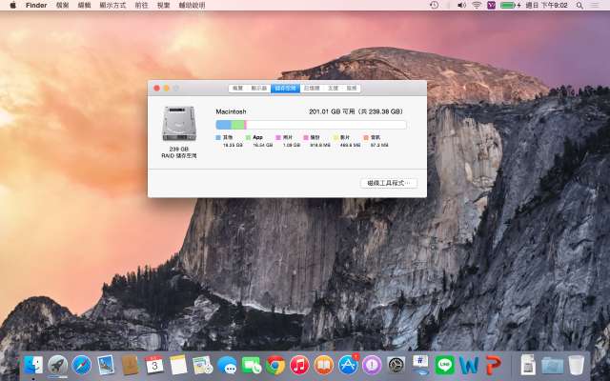The width and height of the screenshot is (610, 381).
Task: Launch Launchpad rocket icon in Dock
Action: click(x=57, y=366)
